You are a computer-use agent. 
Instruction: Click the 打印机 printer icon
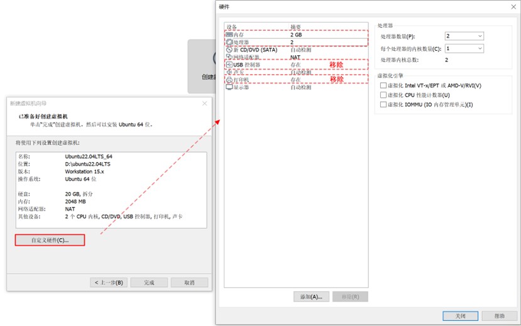(x=229, y=80)
